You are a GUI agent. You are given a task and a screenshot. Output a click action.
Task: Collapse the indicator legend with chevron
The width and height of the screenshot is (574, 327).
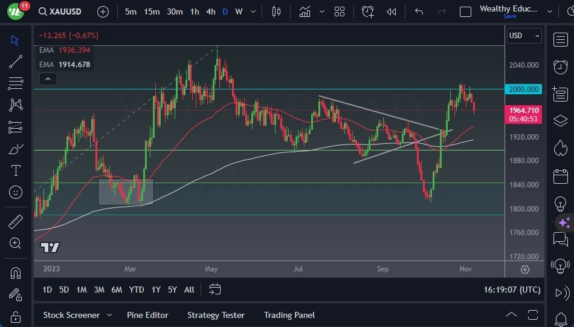(x=48, y=79)
